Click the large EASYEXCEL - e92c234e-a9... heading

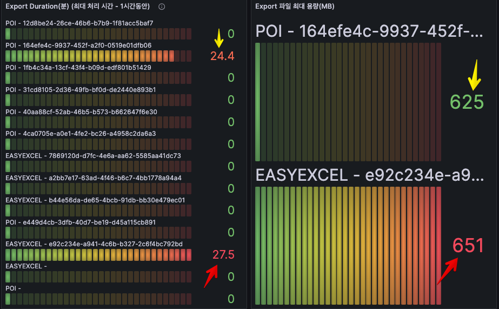[x=370, y=175]
